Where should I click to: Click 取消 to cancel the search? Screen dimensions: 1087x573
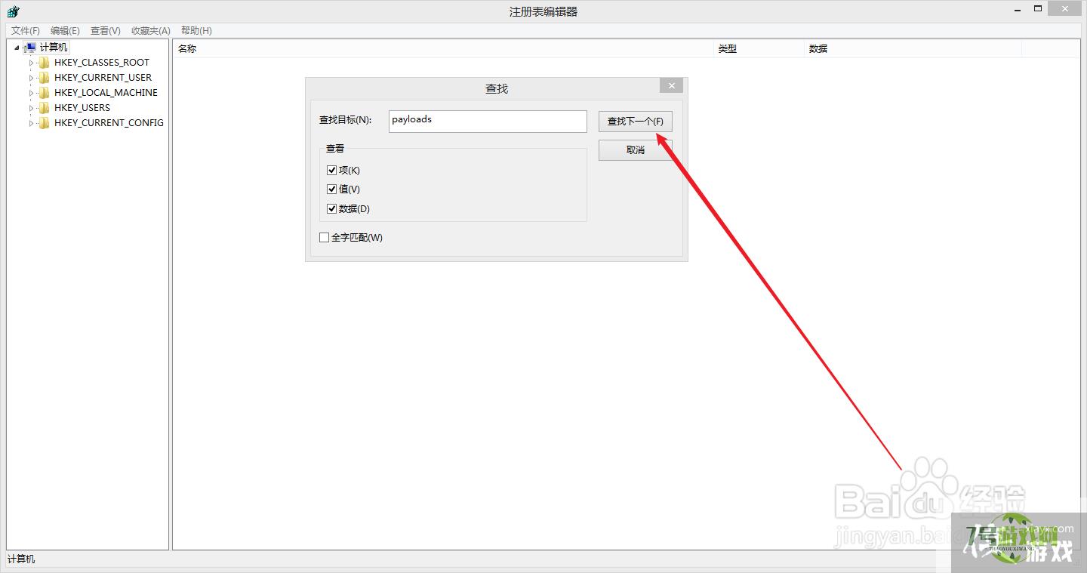(x=636, y=150)
